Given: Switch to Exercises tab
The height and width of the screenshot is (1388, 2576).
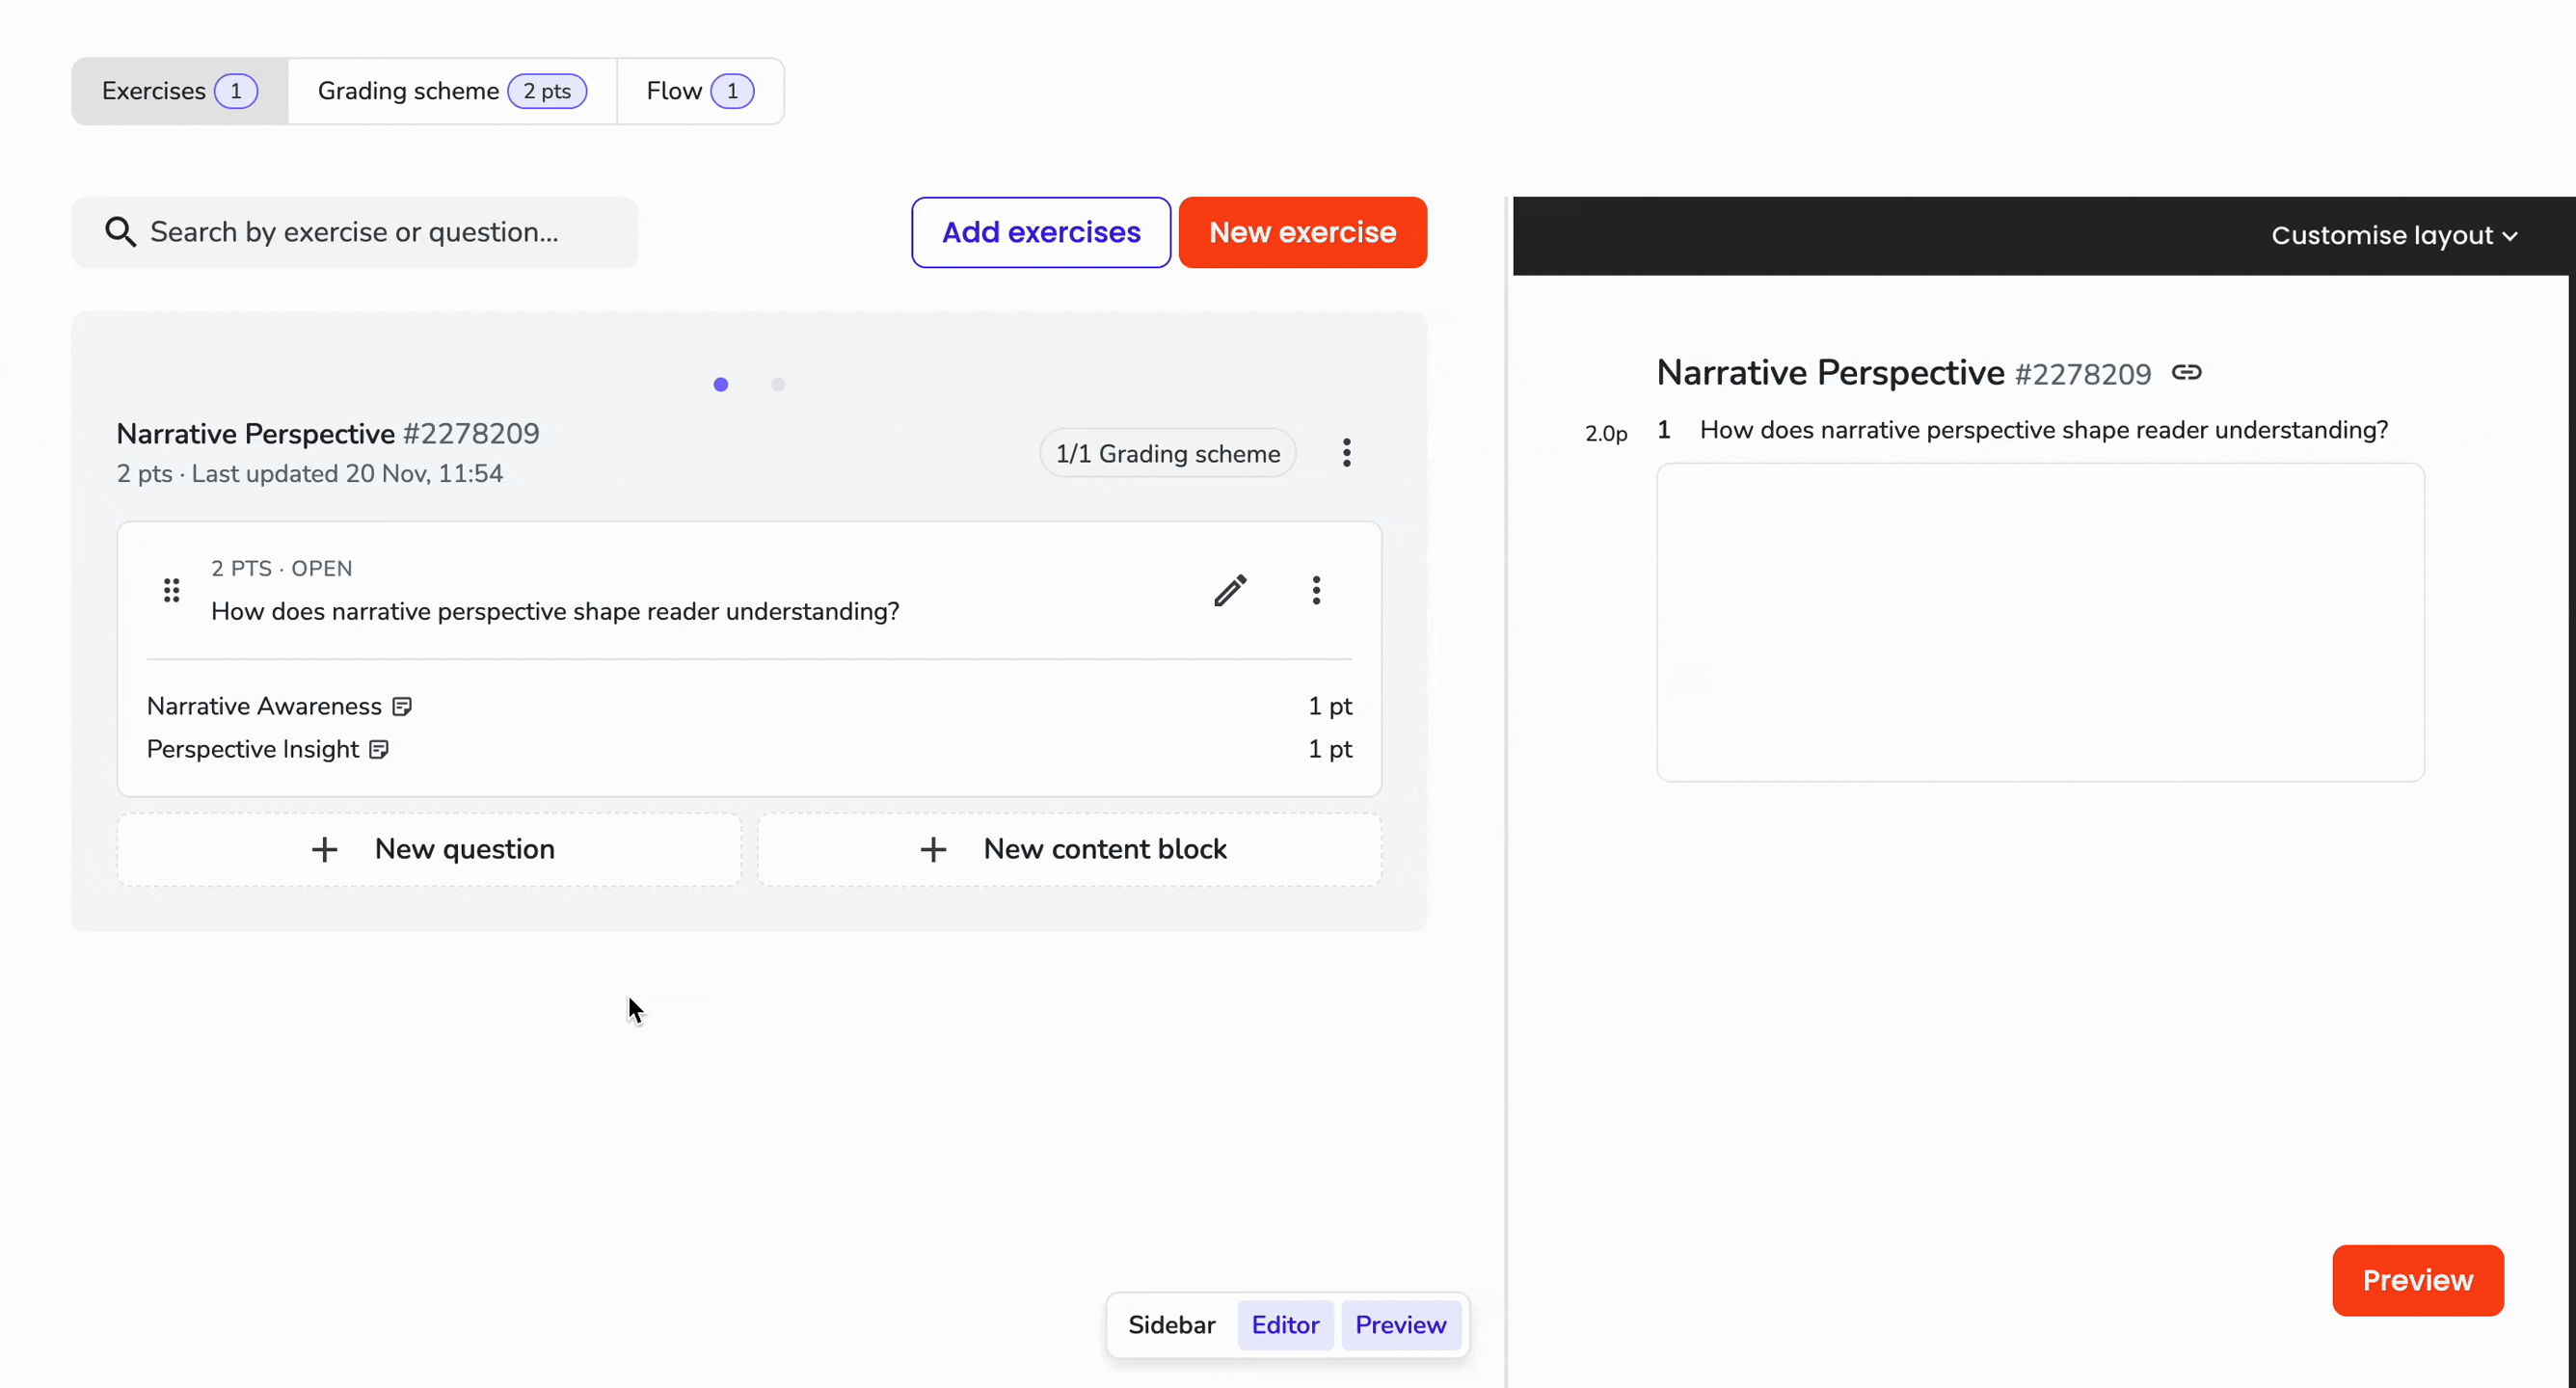Looking at the screenshot, I should pos(180,91).
